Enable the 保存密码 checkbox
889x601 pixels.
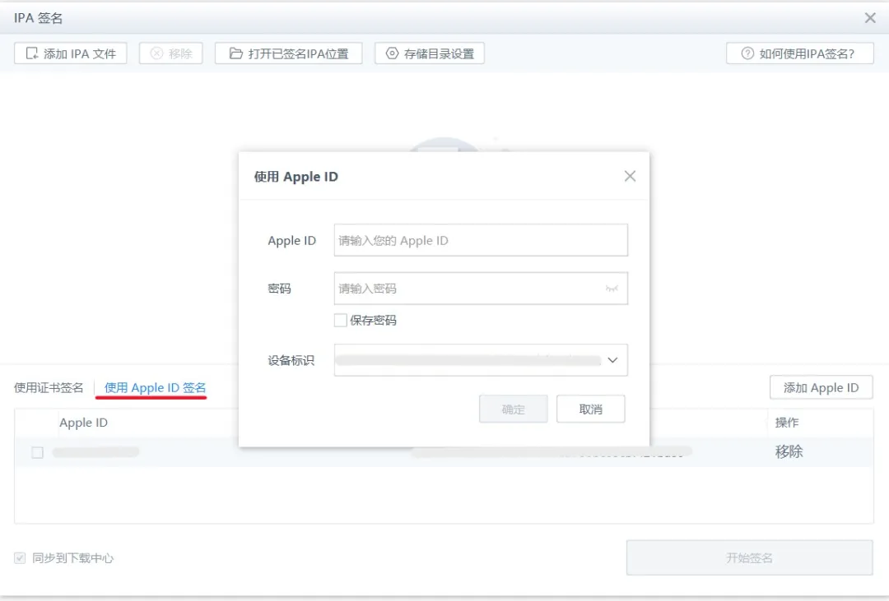click(340, 320)
